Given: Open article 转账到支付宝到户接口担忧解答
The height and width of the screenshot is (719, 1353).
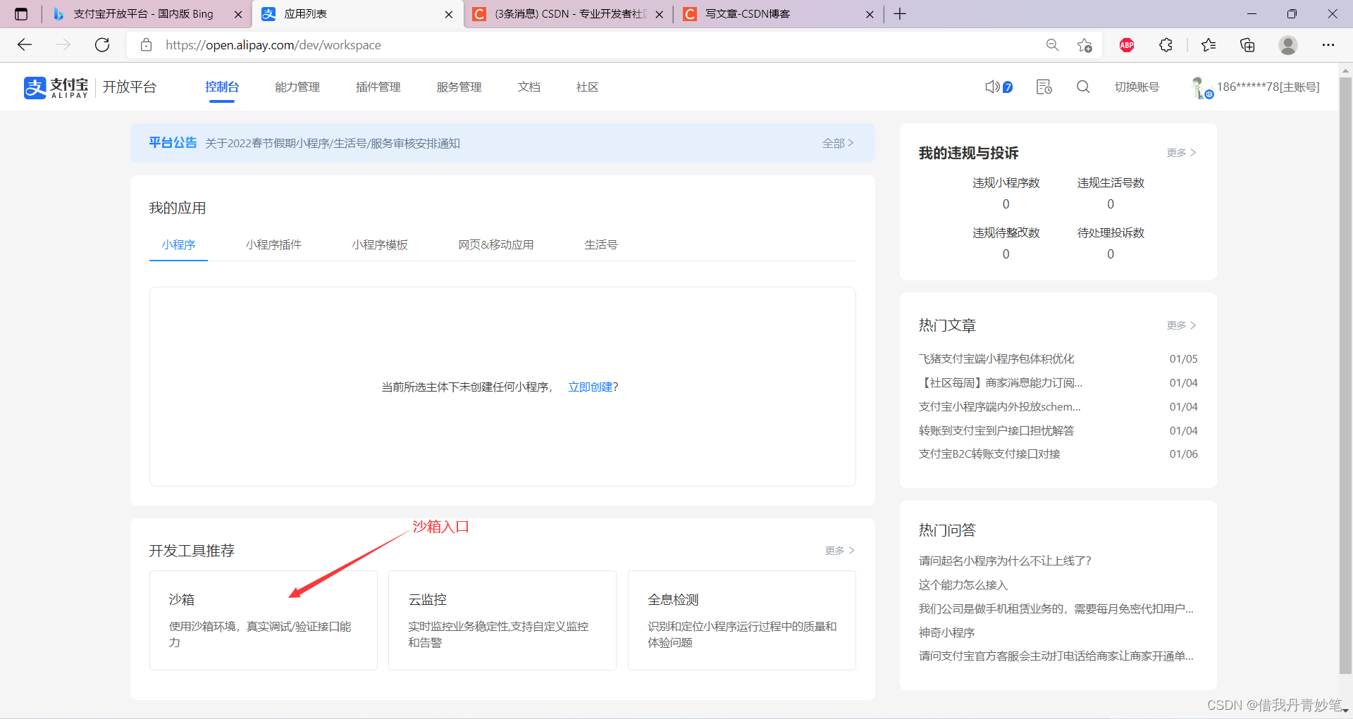Looking at the screenshot, I should 996,430.
